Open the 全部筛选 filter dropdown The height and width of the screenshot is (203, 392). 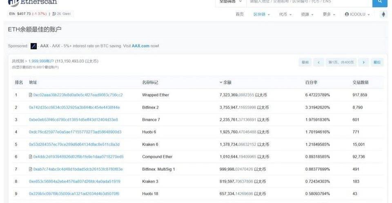click(x=231, y=2)
